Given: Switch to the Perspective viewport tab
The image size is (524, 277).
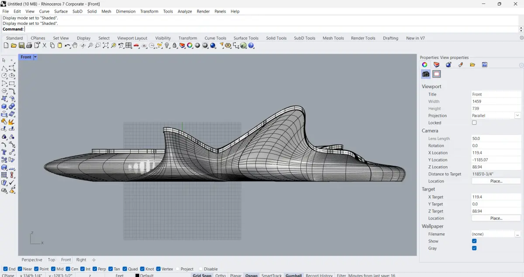Looking at the screenshot, I should tap(32, 260).
